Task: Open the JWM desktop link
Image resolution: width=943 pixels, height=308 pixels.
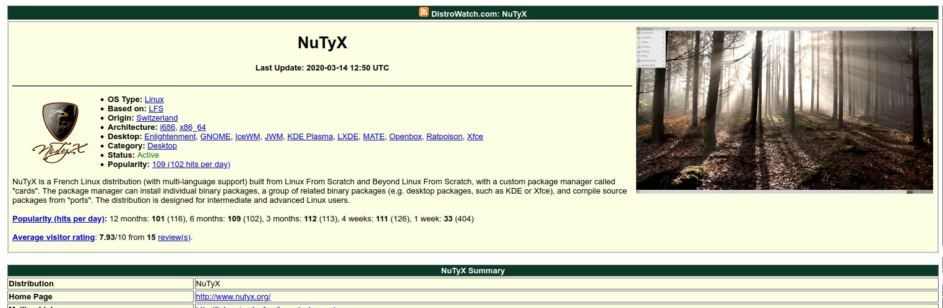Action: click(x=273, y=137)
